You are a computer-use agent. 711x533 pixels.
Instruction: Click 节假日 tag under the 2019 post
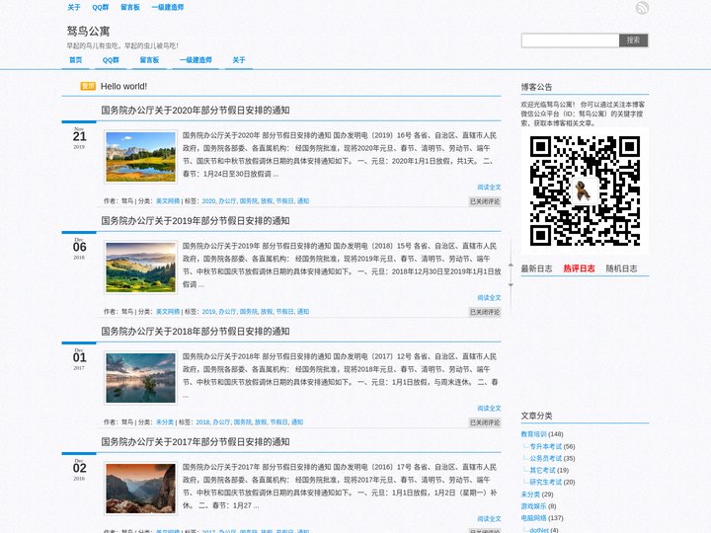click(284, 312)
